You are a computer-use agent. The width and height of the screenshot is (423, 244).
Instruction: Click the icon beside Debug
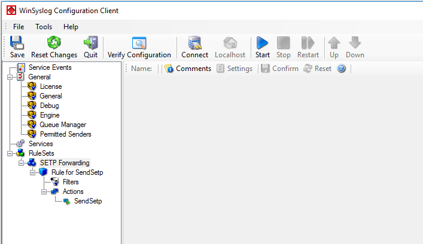coord(32,106)
